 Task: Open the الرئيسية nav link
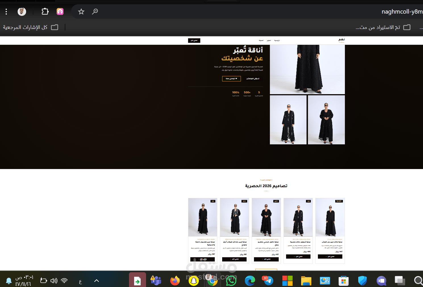click(277, 41)
